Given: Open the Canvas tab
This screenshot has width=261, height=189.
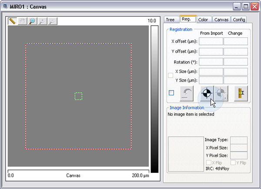Looking at the screenshot, I should (221, 20).
